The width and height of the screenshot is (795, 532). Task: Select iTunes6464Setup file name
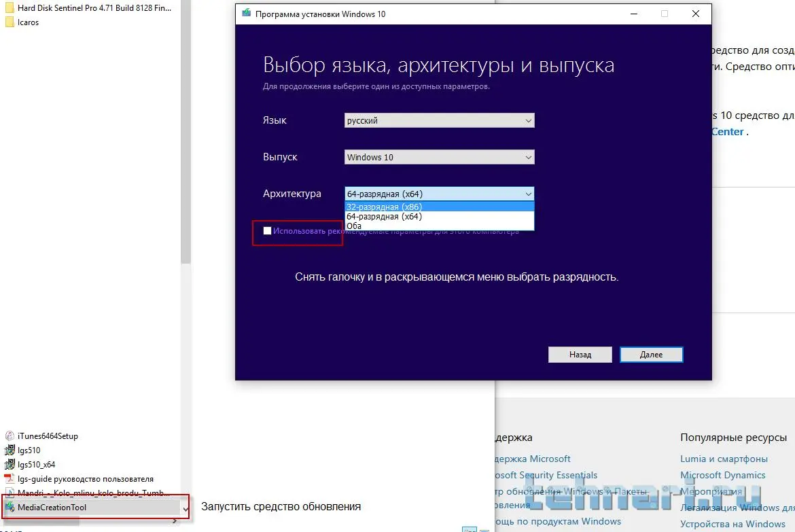click(x=48, y=436)
